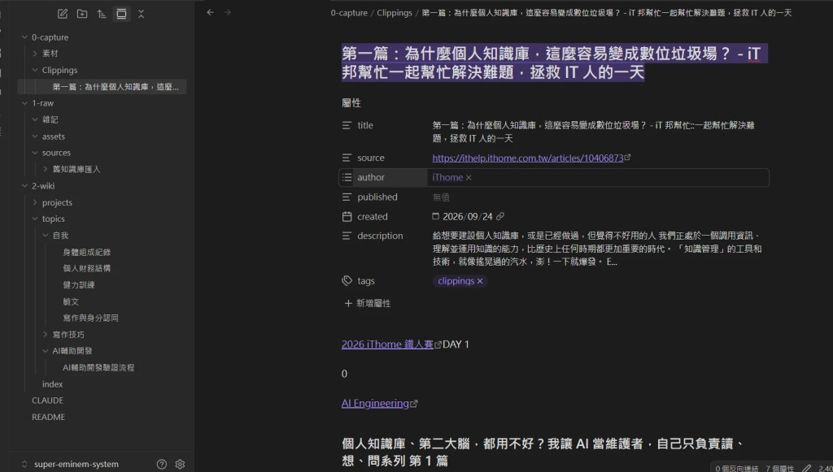833x472 pixels.
Task: Collapse the 0-capture folder
Action: pos(24,37)
